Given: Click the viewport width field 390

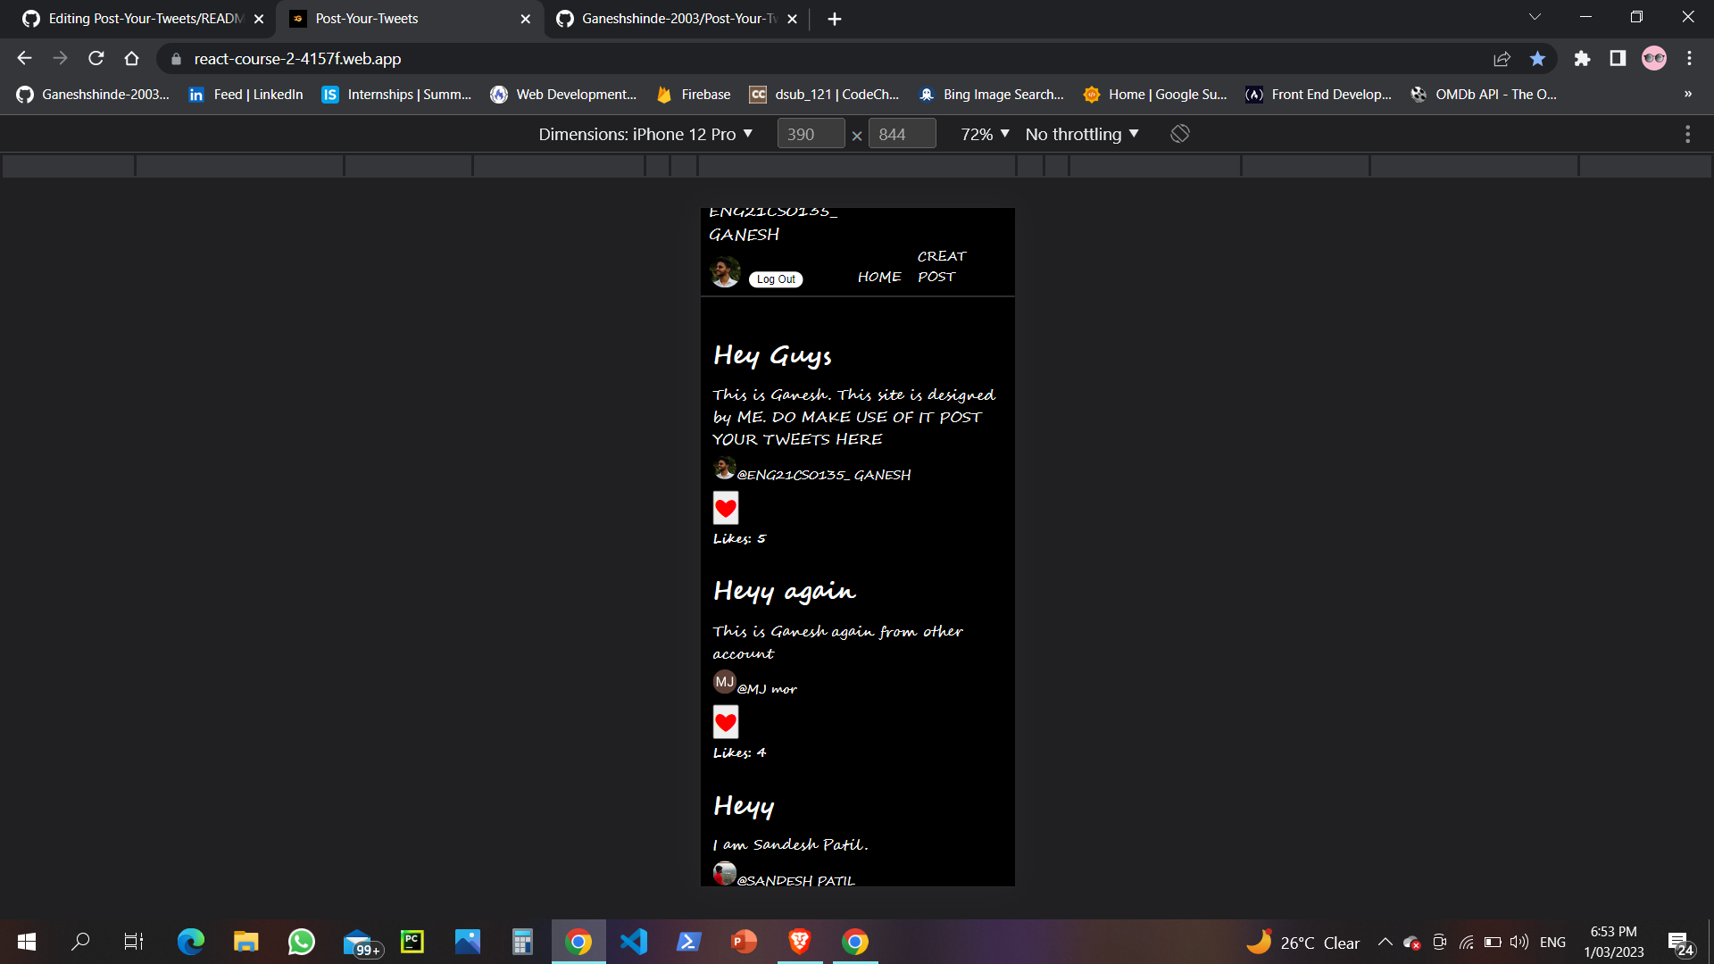Looking at the screenshot, I should tap(810, 134).
